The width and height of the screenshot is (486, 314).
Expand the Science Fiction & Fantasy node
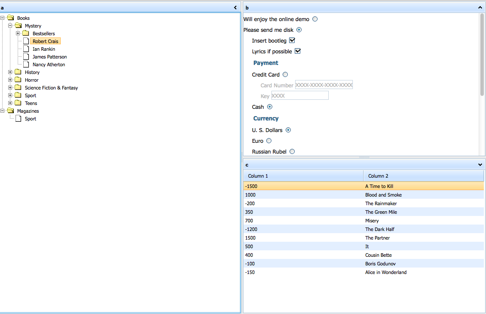pos(10,88)
